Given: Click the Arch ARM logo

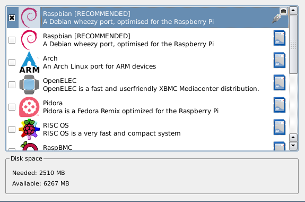Looking at the screenshot, I should 29,62.
